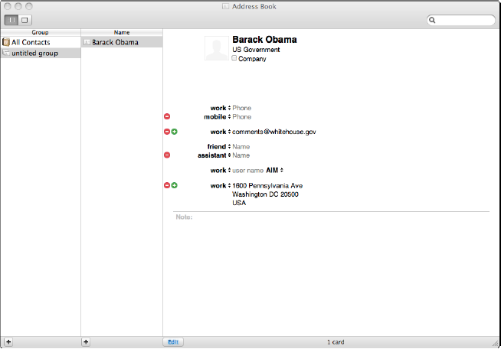The width and height of the screenshot is (501, 349).
Task: Switch to card only view
Action: 25,20
